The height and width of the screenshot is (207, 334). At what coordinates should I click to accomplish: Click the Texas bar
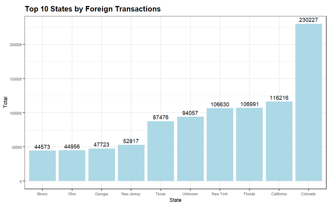click(x=161, y=151)
